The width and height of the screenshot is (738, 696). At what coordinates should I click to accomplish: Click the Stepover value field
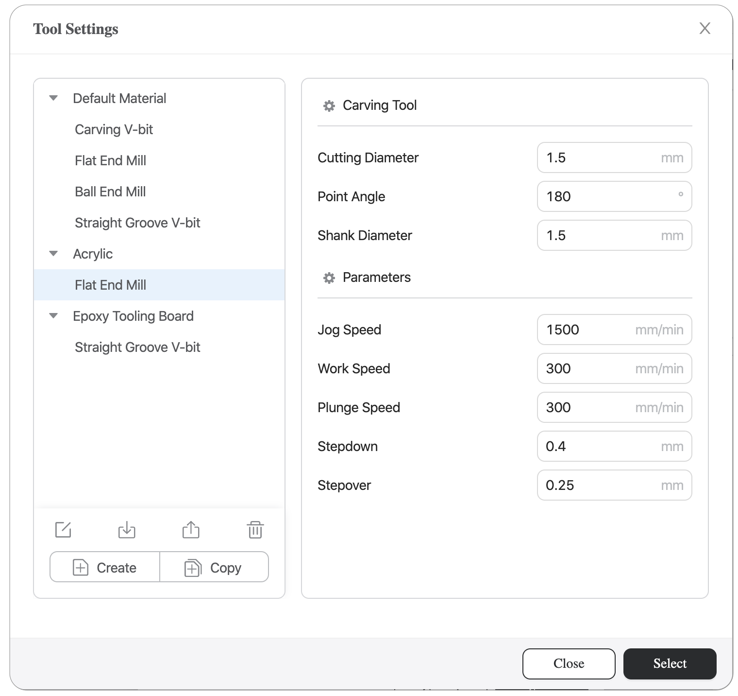(614, 485)
